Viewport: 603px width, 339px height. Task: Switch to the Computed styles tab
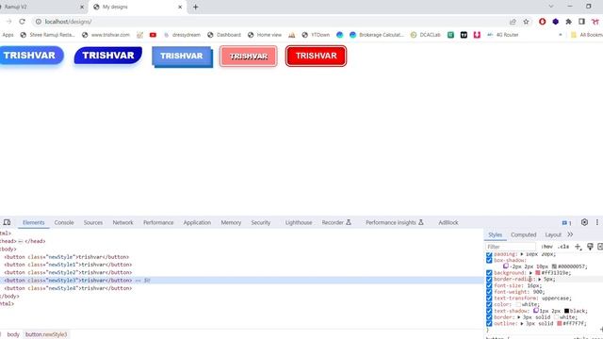524,234
